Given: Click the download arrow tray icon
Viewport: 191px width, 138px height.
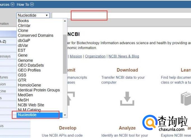Looking at the screenshot, I should point(127,98).
